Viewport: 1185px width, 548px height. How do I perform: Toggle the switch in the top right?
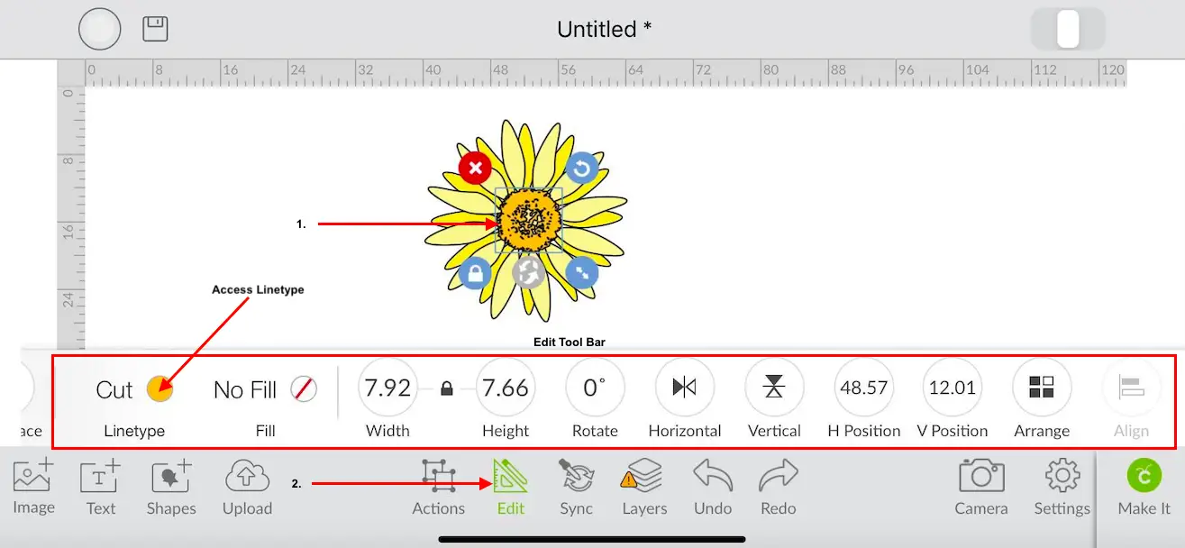1068,30
